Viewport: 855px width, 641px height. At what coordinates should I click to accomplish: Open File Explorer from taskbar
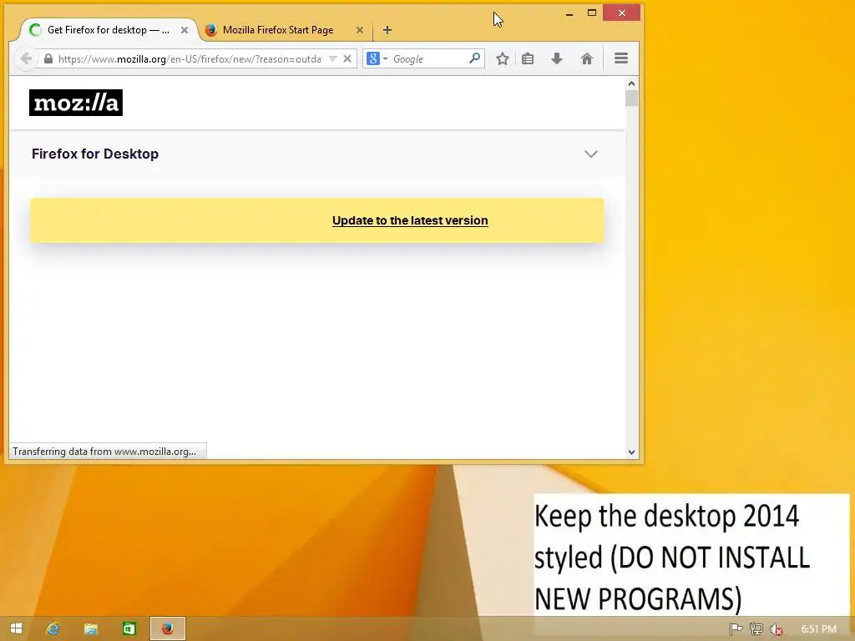tap(91, 628)
